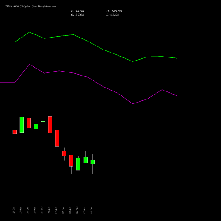Click the red candlestick for 14 Oct

[x=29, y=123]
